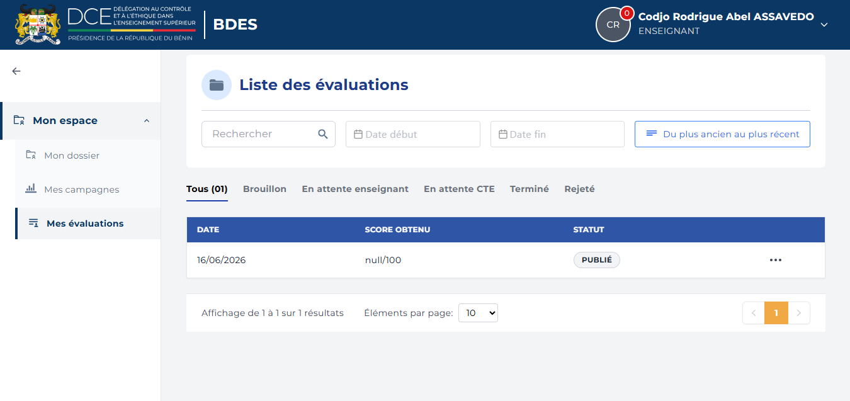This screenshot has height=401, width=850.
Task: Open the Éléments par page dropdown
Action: point(478,313)
